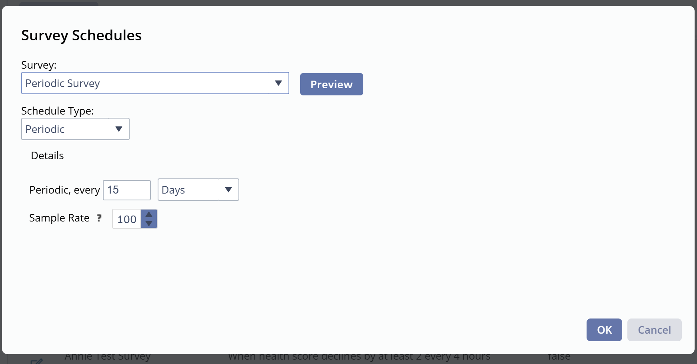Image resolution: width=697 pixels, height=364 pixels.
Task: Confirm the schedule with OK
Action: [604, 330]
